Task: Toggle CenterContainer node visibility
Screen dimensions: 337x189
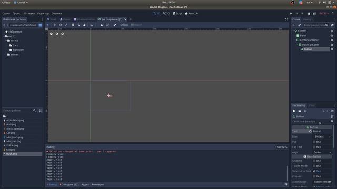Action: click(x=332, y=40)
